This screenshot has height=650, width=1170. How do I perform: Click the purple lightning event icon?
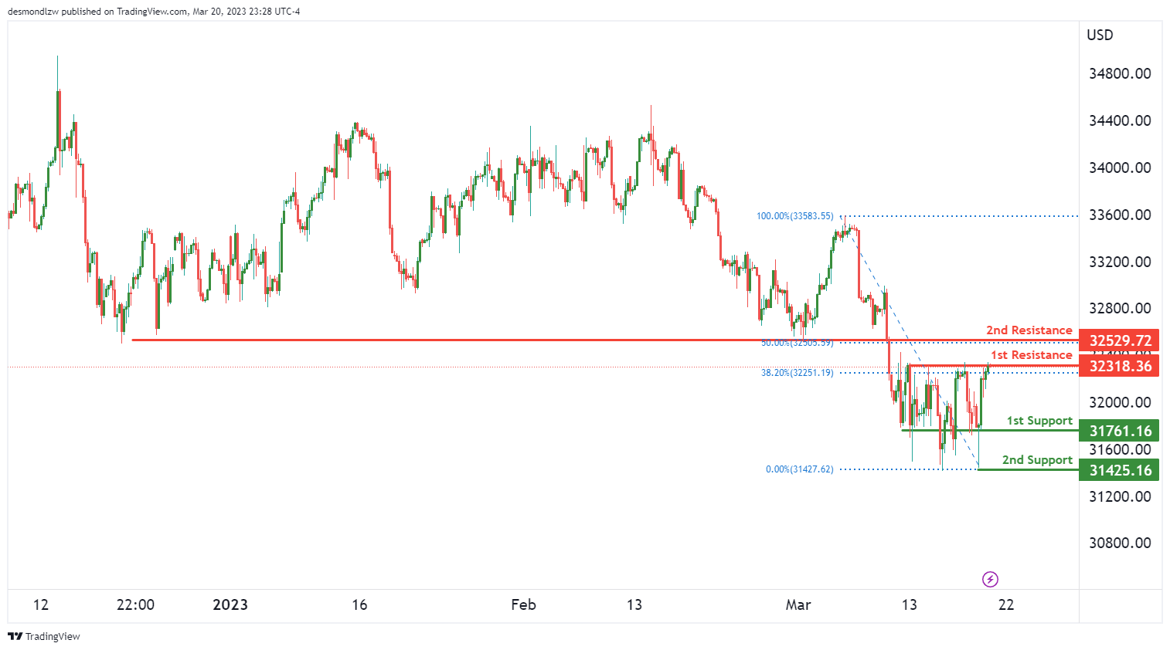990,579
